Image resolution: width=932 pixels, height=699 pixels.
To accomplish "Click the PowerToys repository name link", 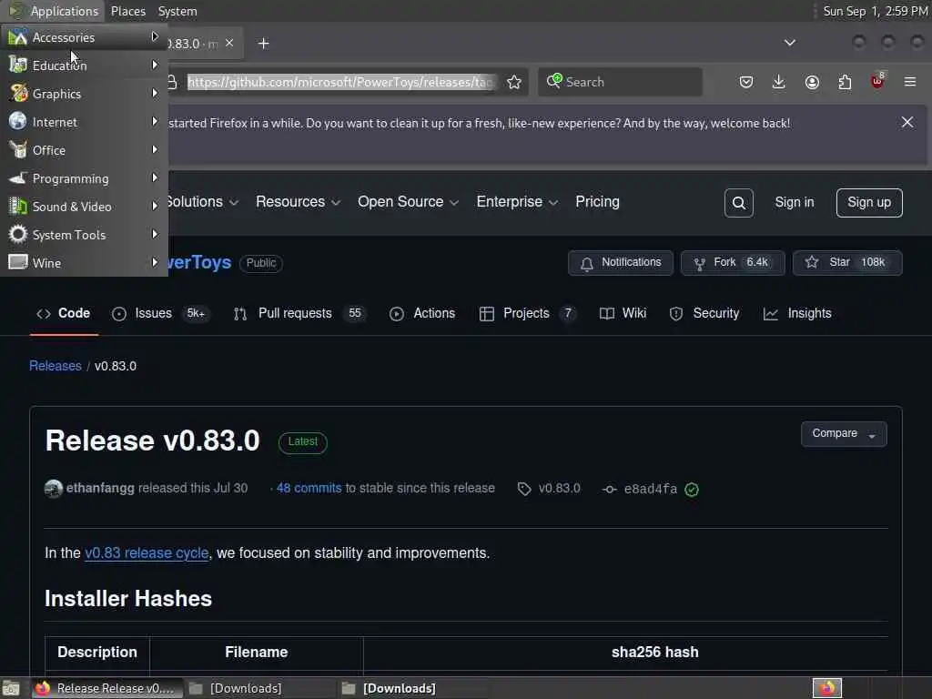I will (x=198, y=262).
